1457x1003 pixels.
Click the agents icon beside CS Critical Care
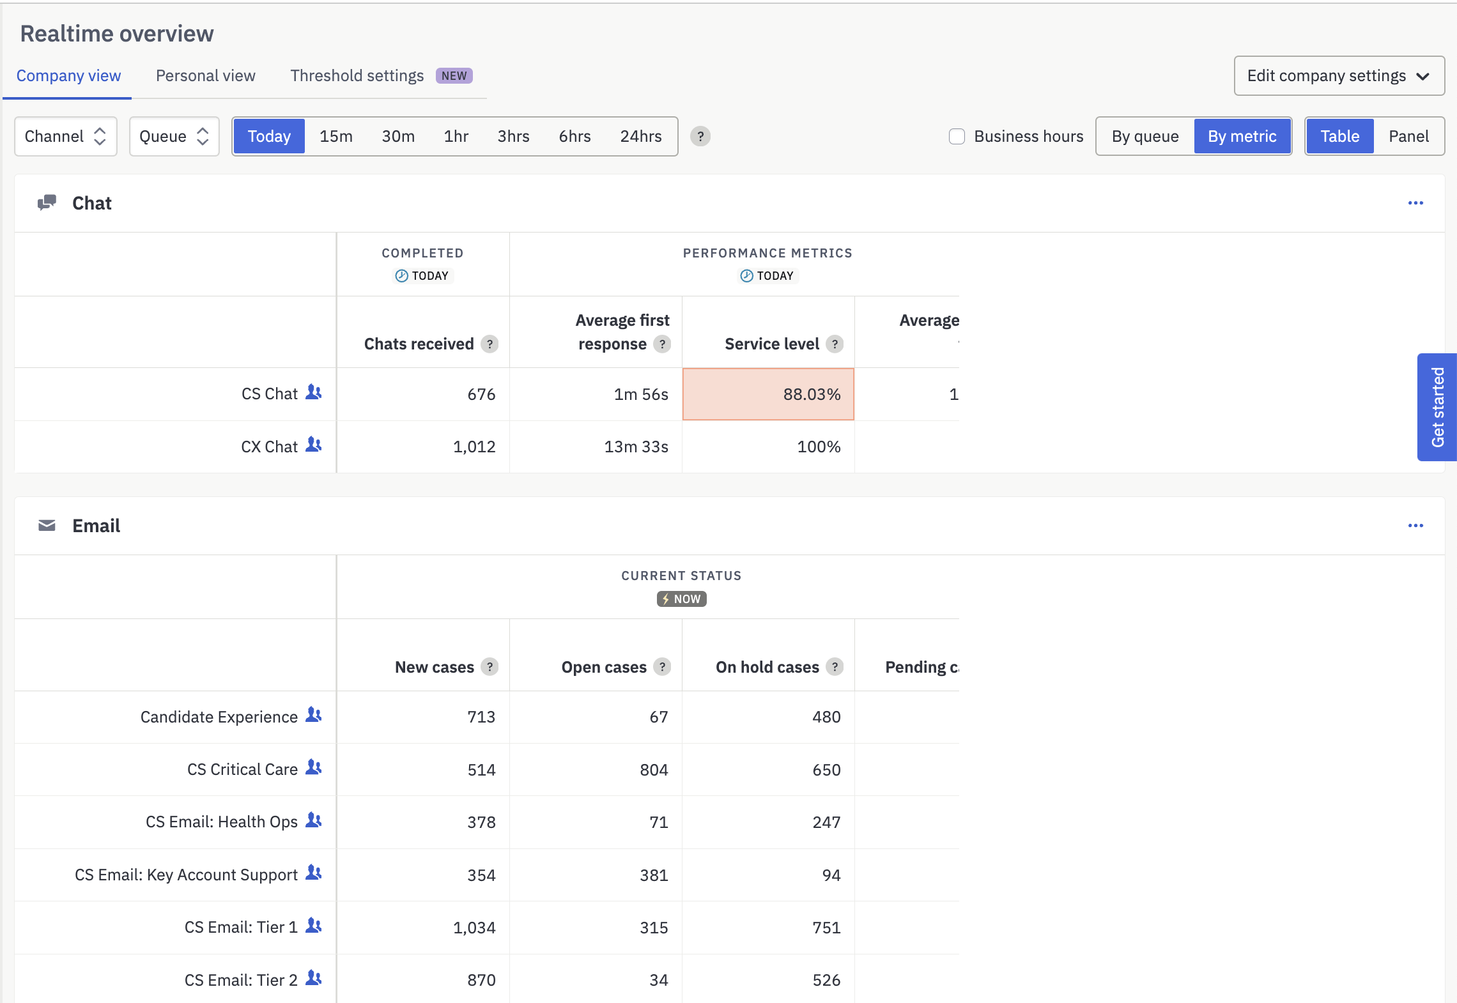[x=313, y=767]
